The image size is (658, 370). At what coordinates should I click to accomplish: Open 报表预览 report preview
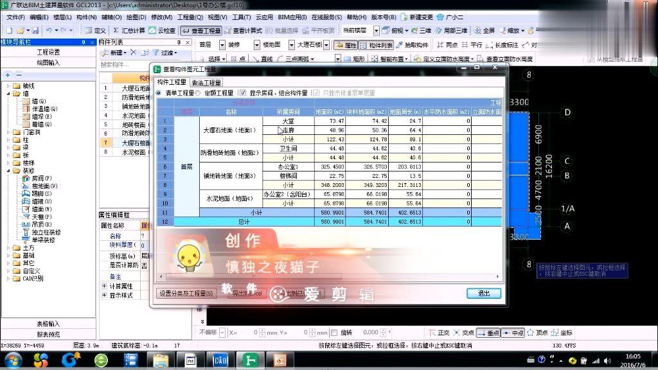click(x=48, y=334)
